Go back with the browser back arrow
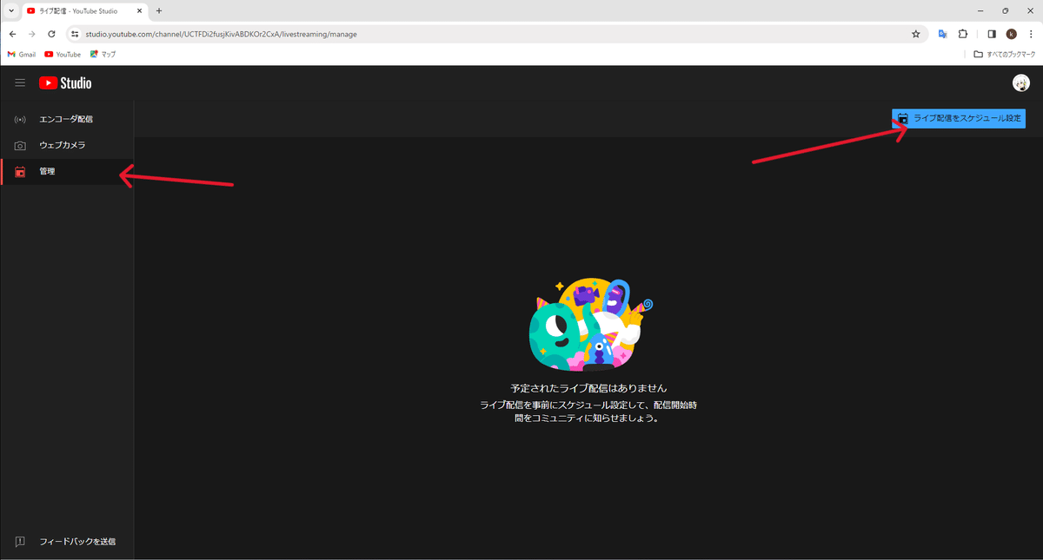 pyautogui.click(x=12, y=34)
